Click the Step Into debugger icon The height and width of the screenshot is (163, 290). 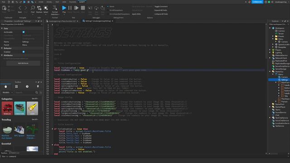click(x=90, y=8)
